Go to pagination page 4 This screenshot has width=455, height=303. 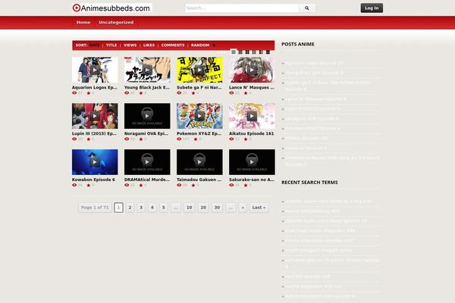point(152,208)
